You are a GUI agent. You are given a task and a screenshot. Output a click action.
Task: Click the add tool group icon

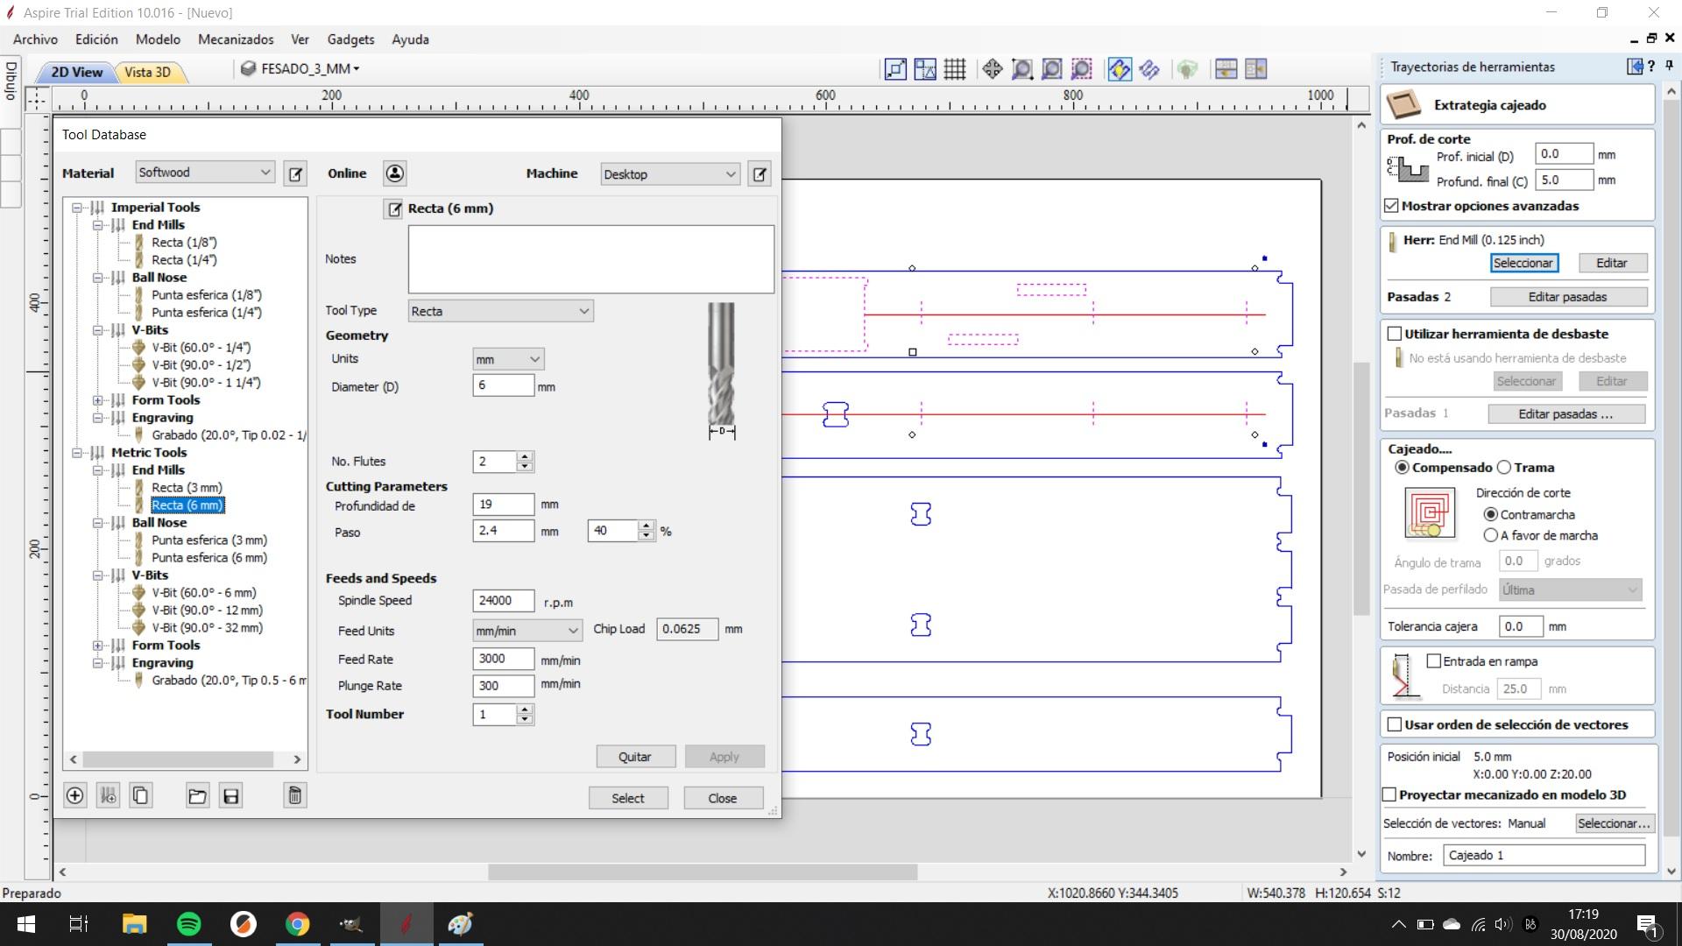tap(108, 795)
